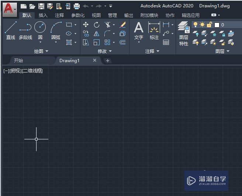Expand the Text (文字) dropdown arrow
This screenshot has width=242, height=196.
tap(139, 42)
